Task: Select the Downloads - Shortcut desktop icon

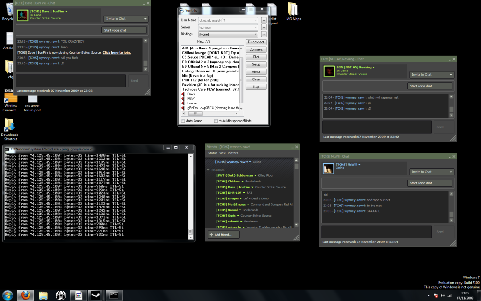Action: [10, 130]
